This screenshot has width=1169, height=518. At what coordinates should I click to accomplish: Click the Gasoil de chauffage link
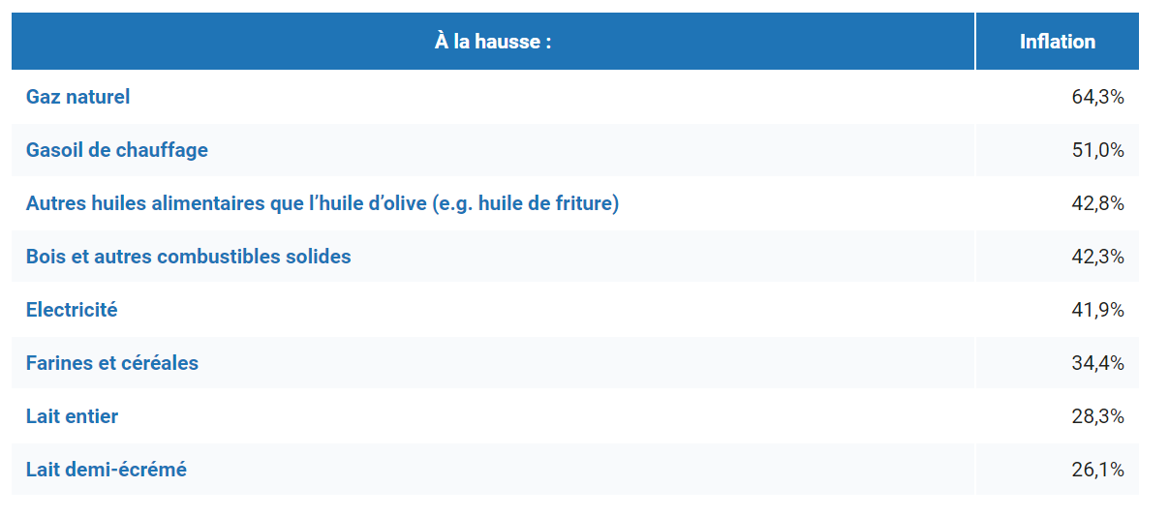click(116, 150)
